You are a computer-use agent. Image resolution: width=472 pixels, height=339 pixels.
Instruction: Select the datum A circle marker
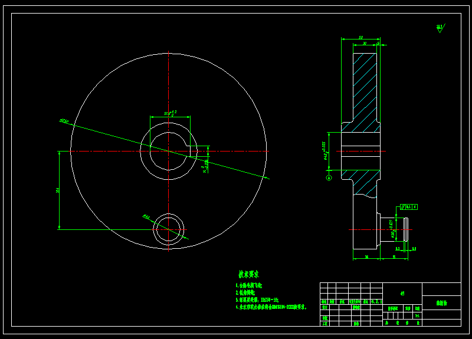(x=329, y=178)
